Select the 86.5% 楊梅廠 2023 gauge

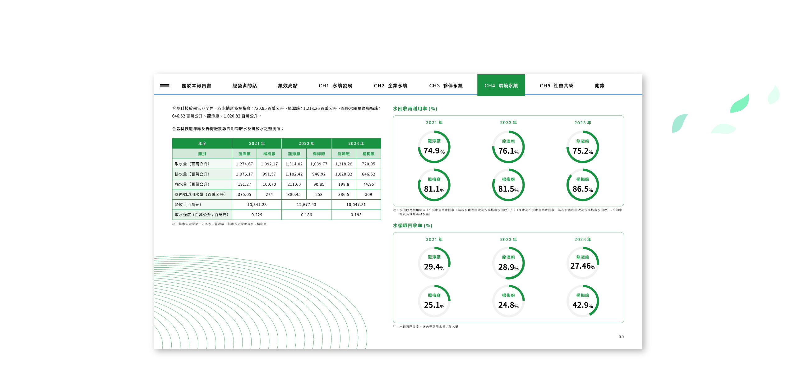click(x=582, y=185)
